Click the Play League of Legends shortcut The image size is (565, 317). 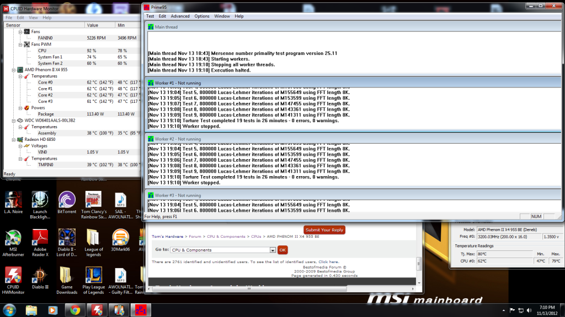[x=94, y=281]
